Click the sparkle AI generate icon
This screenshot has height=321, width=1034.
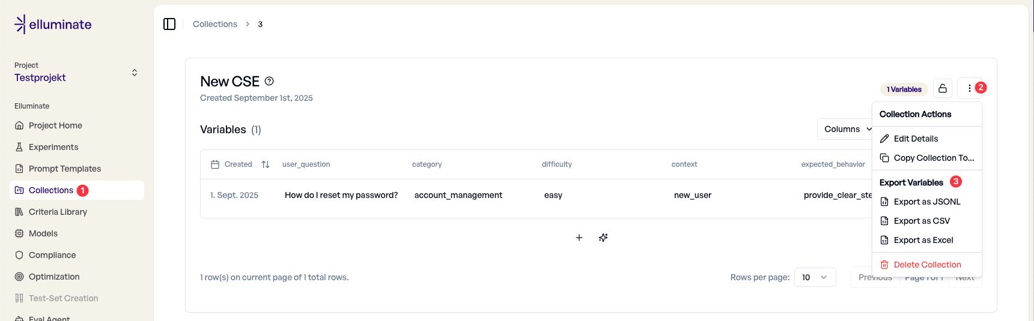(603, 238)
